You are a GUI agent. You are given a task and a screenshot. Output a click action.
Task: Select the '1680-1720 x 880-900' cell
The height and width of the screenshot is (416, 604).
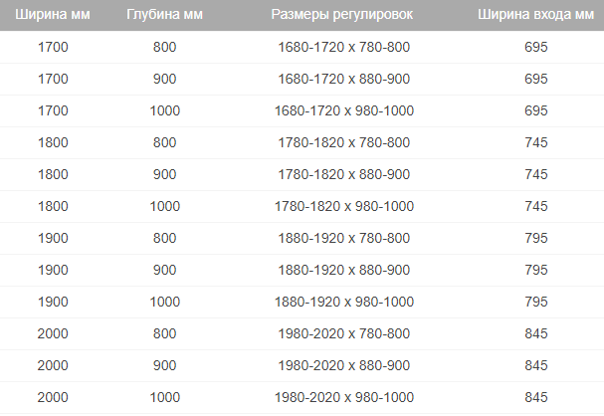pyautogui.click(x=343, y=79)
